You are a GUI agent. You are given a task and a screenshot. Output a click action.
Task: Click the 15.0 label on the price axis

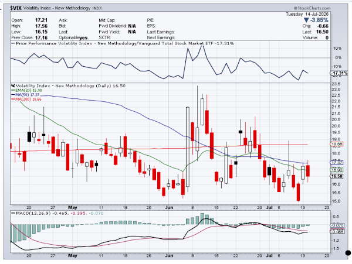(336, 201)
